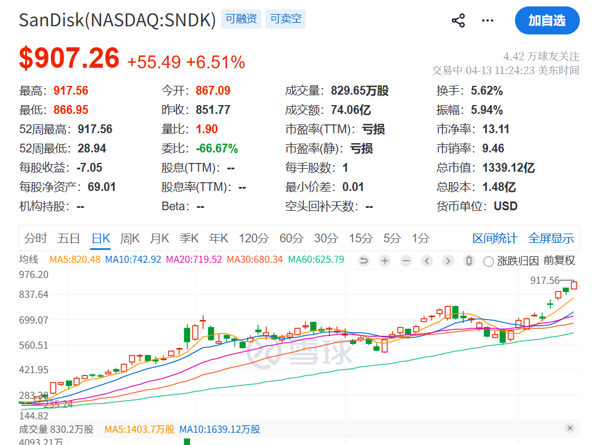Click the 可卖空 tag
This screenshot has height=445, width=605.
click(285, 19)
